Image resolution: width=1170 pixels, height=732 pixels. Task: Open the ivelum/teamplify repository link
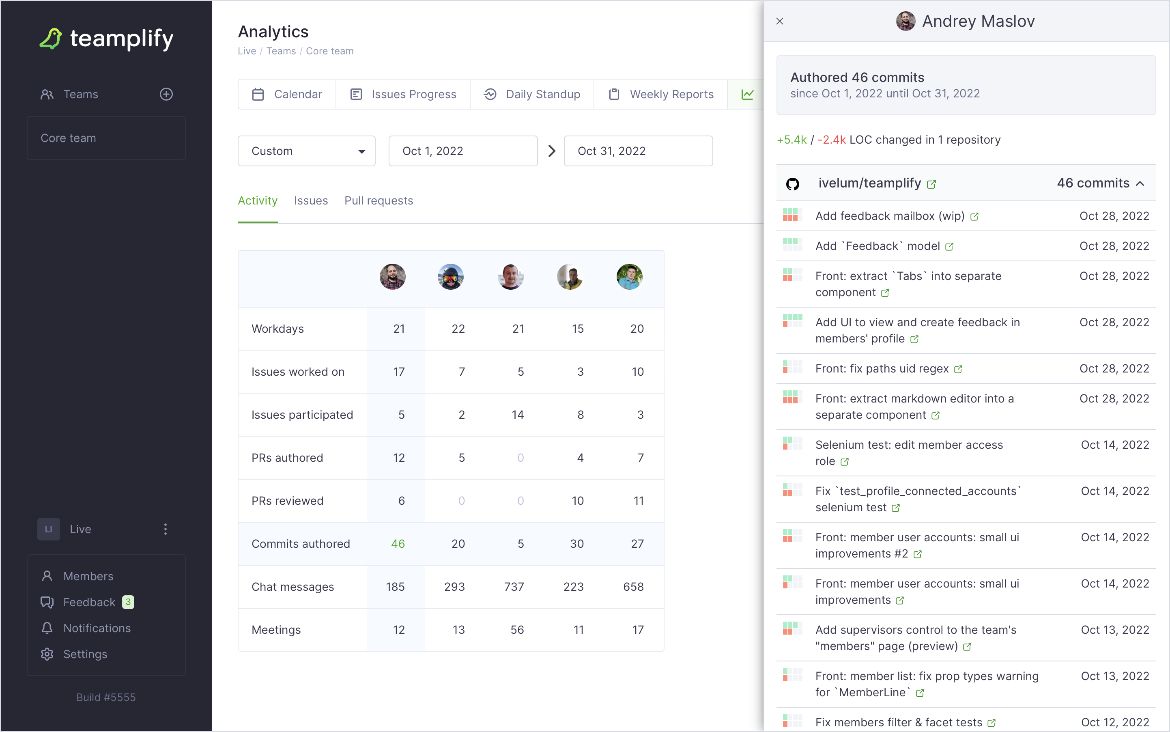(x=870, y=183)
